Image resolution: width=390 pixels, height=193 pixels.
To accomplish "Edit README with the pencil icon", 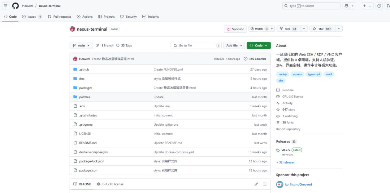I will coord(256,184).
